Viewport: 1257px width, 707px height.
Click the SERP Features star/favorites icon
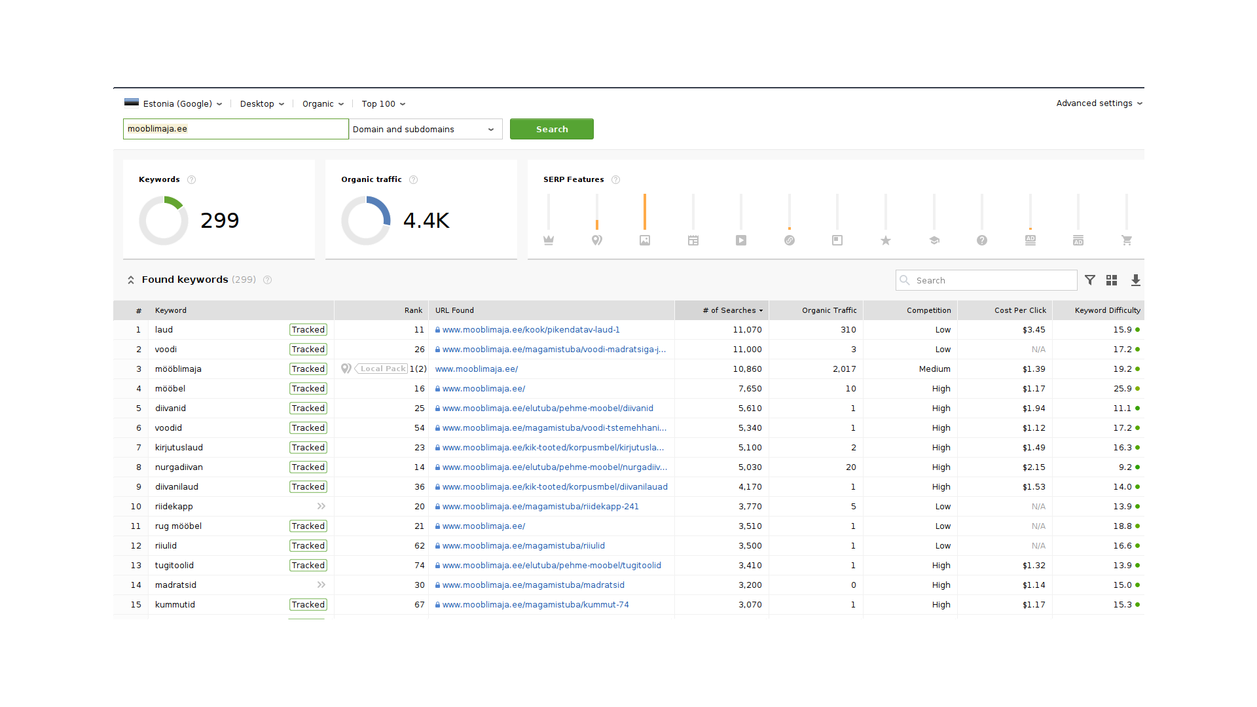(884, 240)
